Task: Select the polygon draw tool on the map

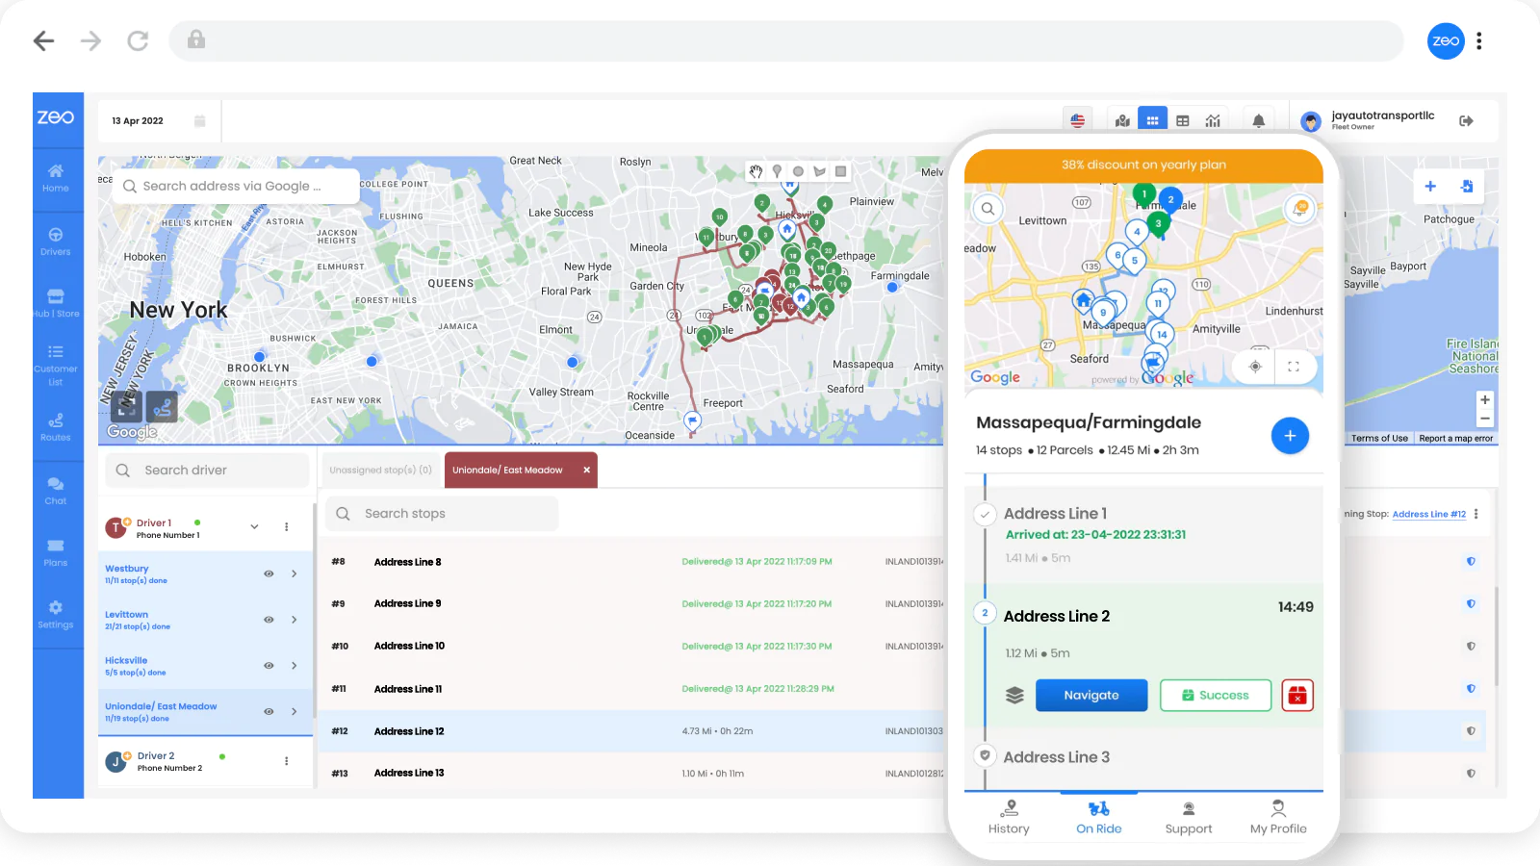Action: click(819, 171)
